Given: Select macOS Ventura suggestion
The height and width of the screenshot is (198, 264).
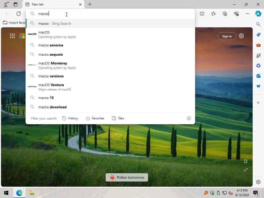Looking at the screenshot, I should pyautogui.click(x=110, y=87).
